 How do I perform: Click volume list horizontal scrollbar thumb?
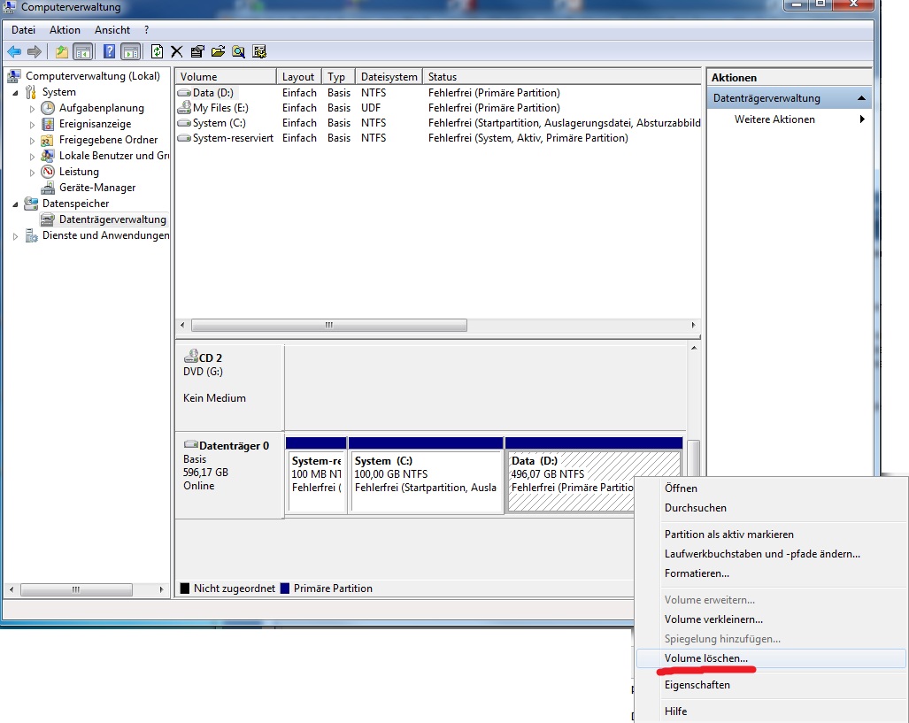(x=328, y=326)
